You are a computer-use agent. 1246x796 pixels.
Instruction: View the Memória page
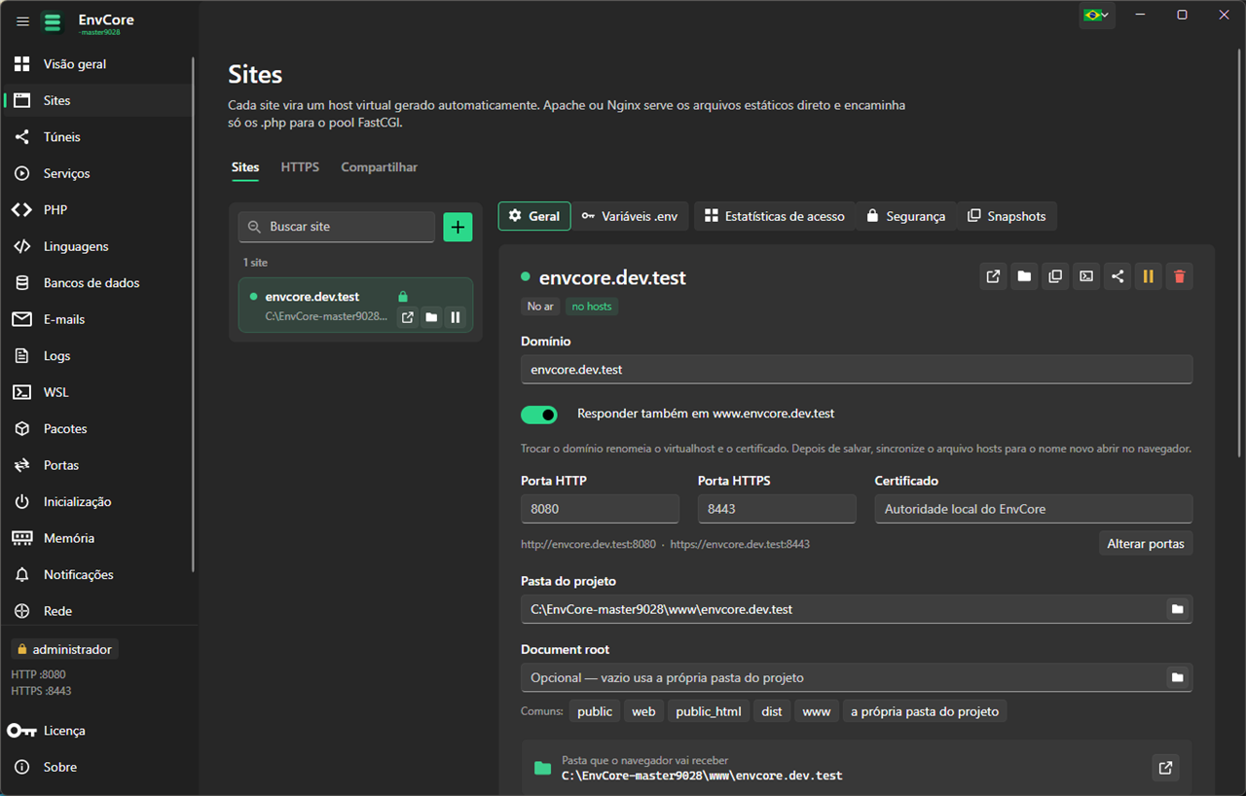[97, 538]
